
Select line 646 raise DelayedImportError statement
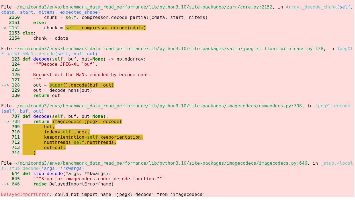coord(73,184)
